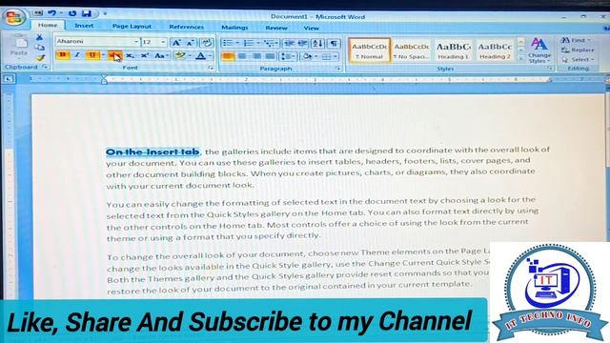This screenshot has height=343, width=610.
Task: Open Customize Quick Access Toolbar arrow
Action: coord(105,13)
